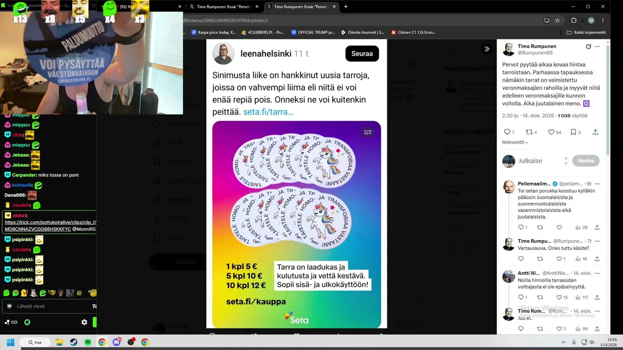623x350 pixels.
Task: Click chat message 'miks tossa on poni'
Action: coord(58,175)
